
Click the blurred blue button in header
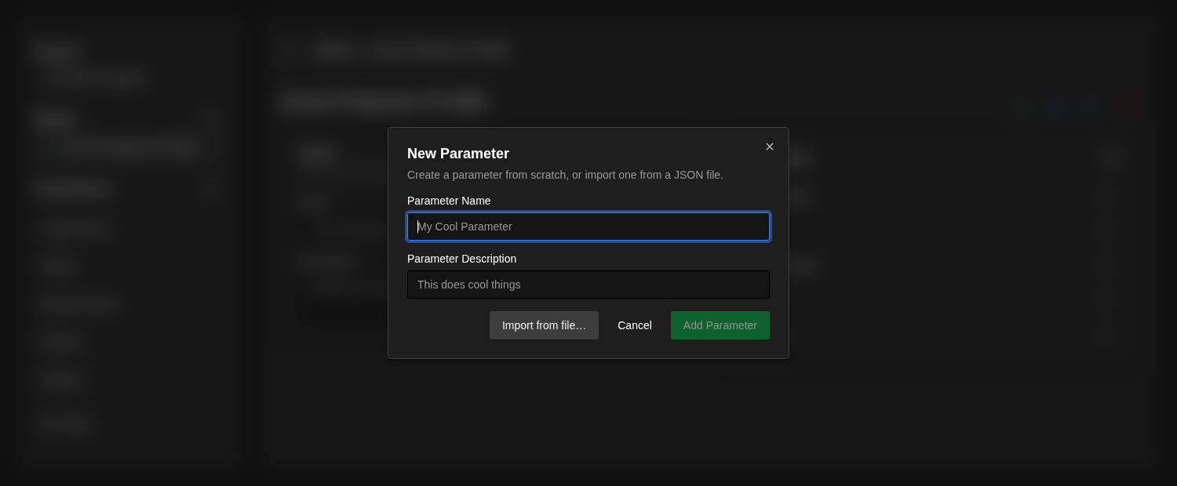[1058, 107]
